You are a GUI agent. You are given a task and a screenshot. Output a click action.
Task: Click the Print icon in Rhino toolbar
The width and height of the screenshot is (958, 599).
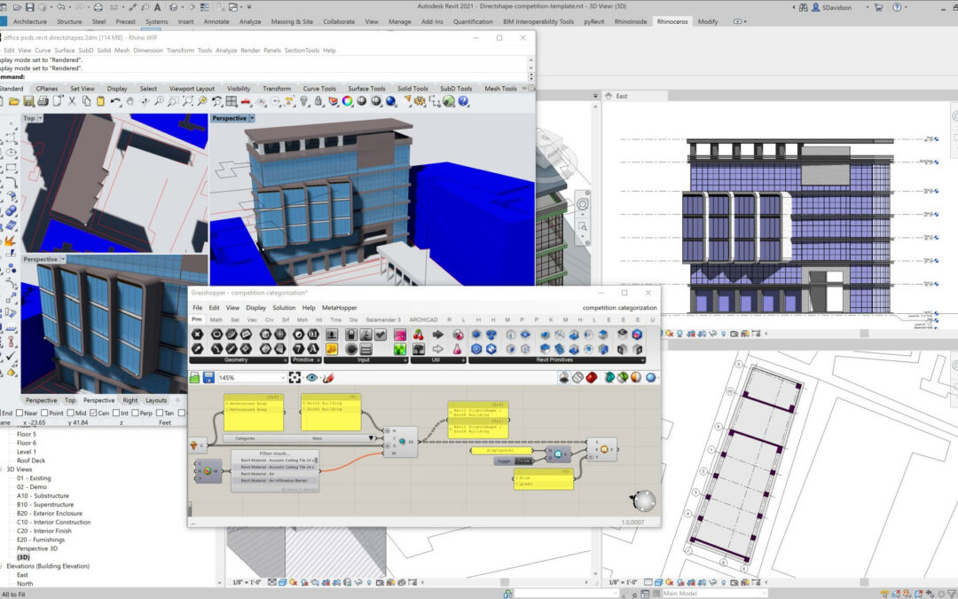(43, 101)
